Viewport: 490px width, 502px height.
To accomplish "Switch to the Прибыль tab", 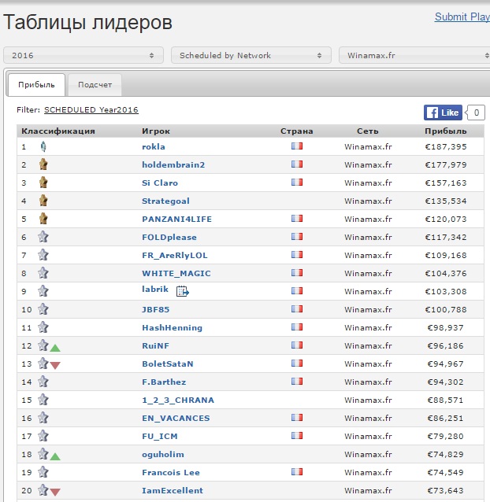I will [36, 85].
